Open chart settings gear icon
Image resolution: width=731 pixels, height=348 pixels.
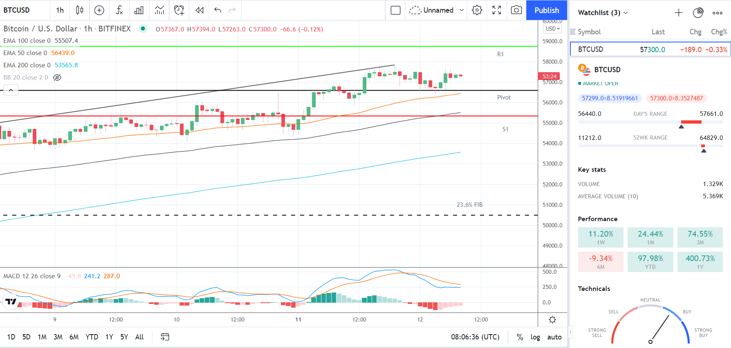[477, 10]
